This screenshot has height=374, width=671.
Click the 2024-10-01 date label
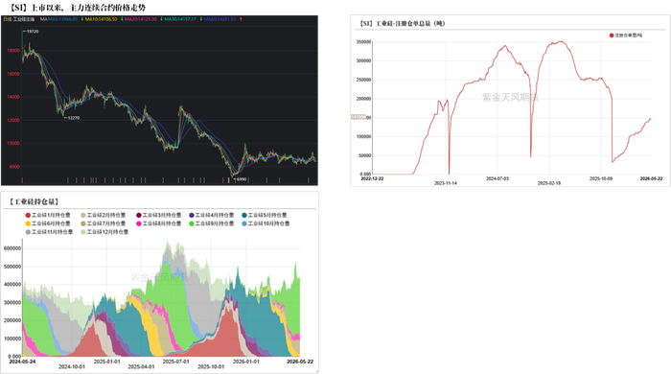72,366
